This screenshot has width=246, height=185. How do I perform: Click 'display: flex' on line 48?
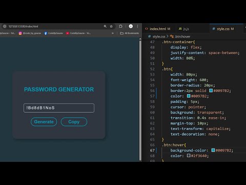point(186,47)
